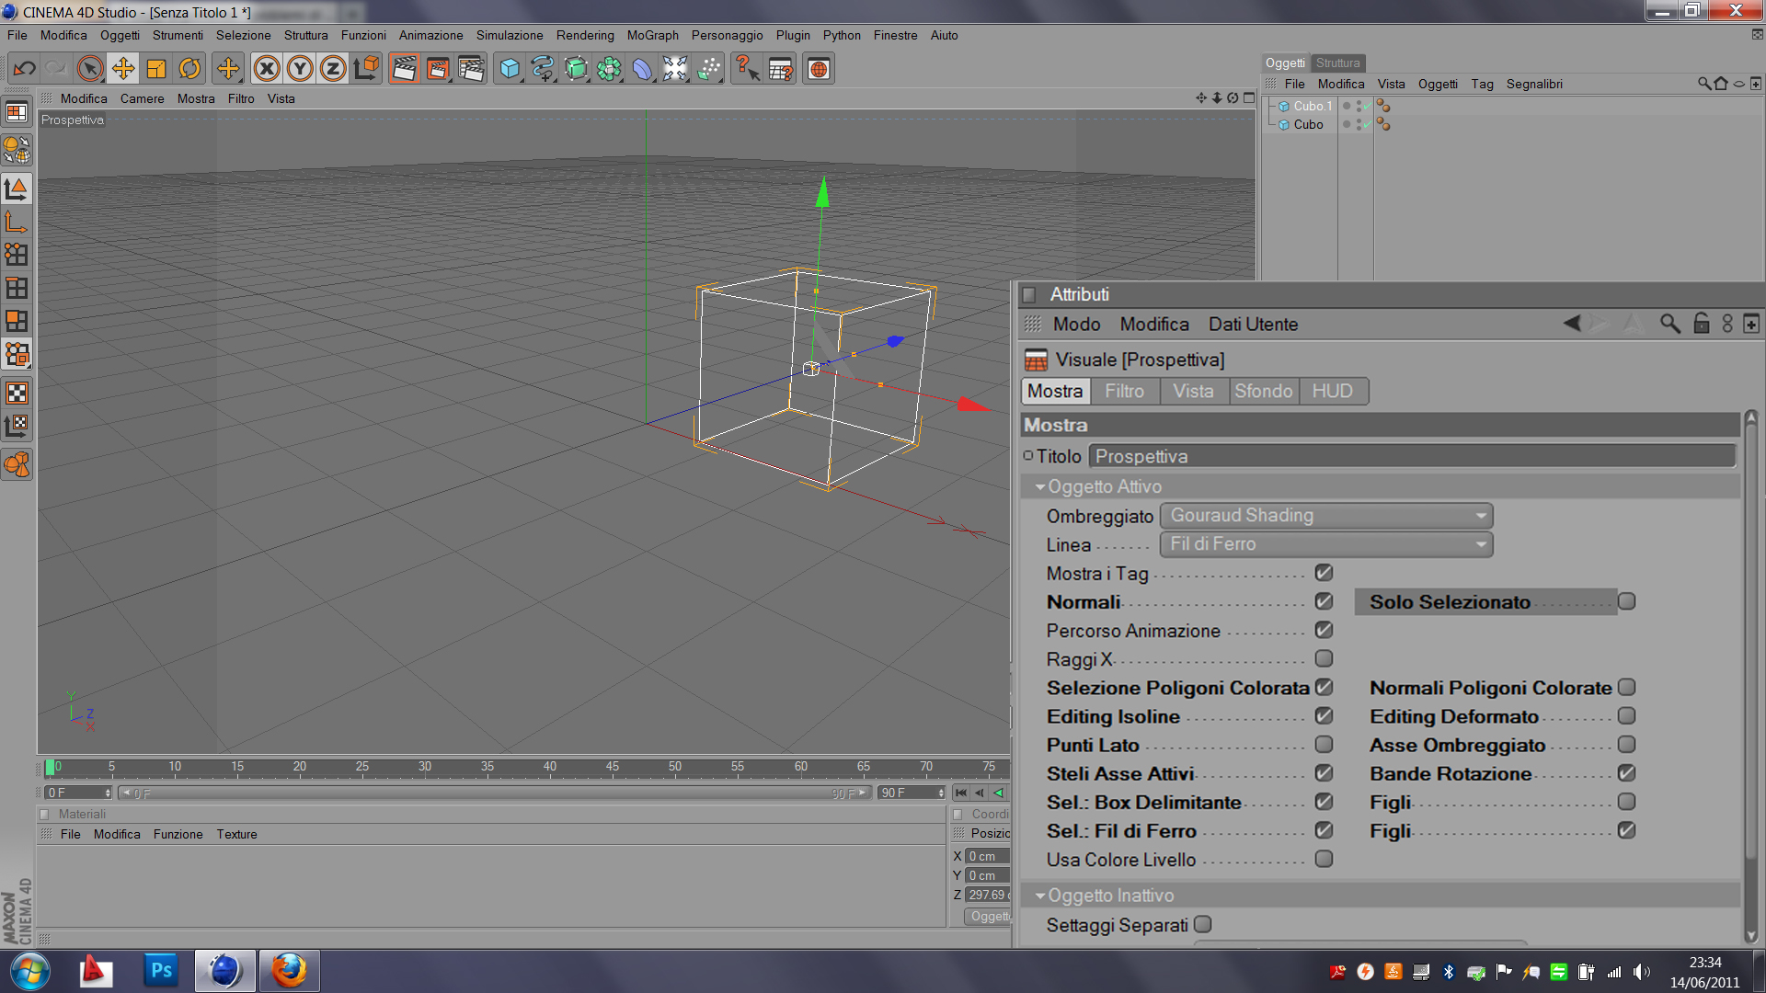Click the Titolo text field
Image resolution: width=1766 pixels, height=993 pixels.
(1412, 457)
